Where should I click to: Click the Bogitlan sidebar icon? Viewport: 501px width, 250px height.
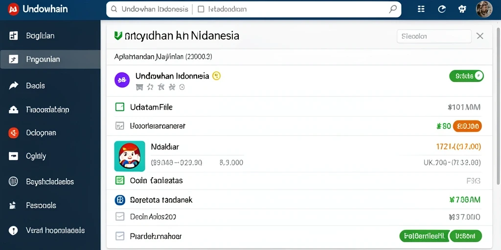[x=13, y=36]
